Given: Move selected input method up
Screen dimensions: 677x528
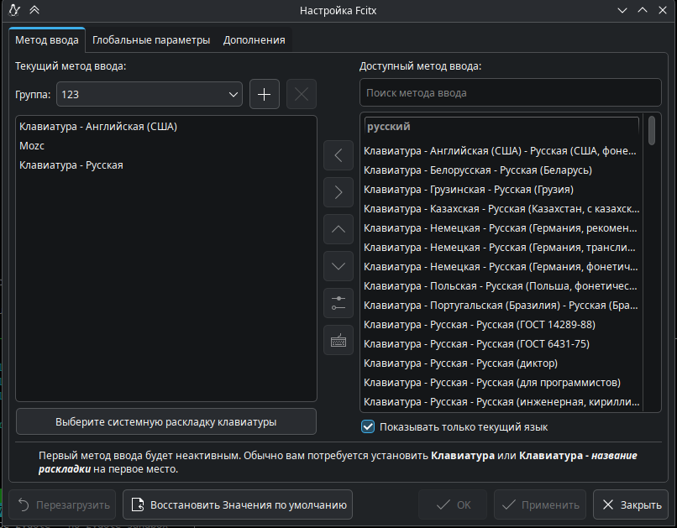Looking at the screenshot, I should [x=338, y=229].
